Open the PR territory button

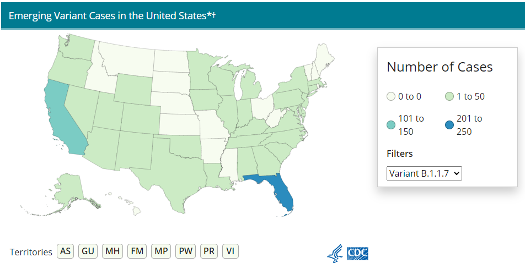click(x=209, y=251)
